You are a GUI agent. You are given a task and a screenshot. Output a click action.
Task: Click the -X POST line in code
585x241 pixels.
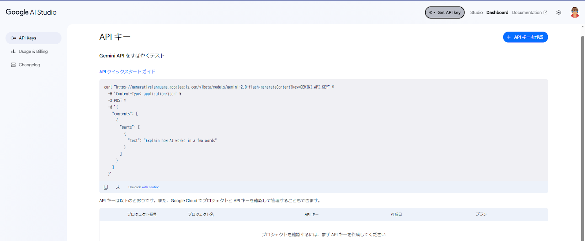pos(117,100)
